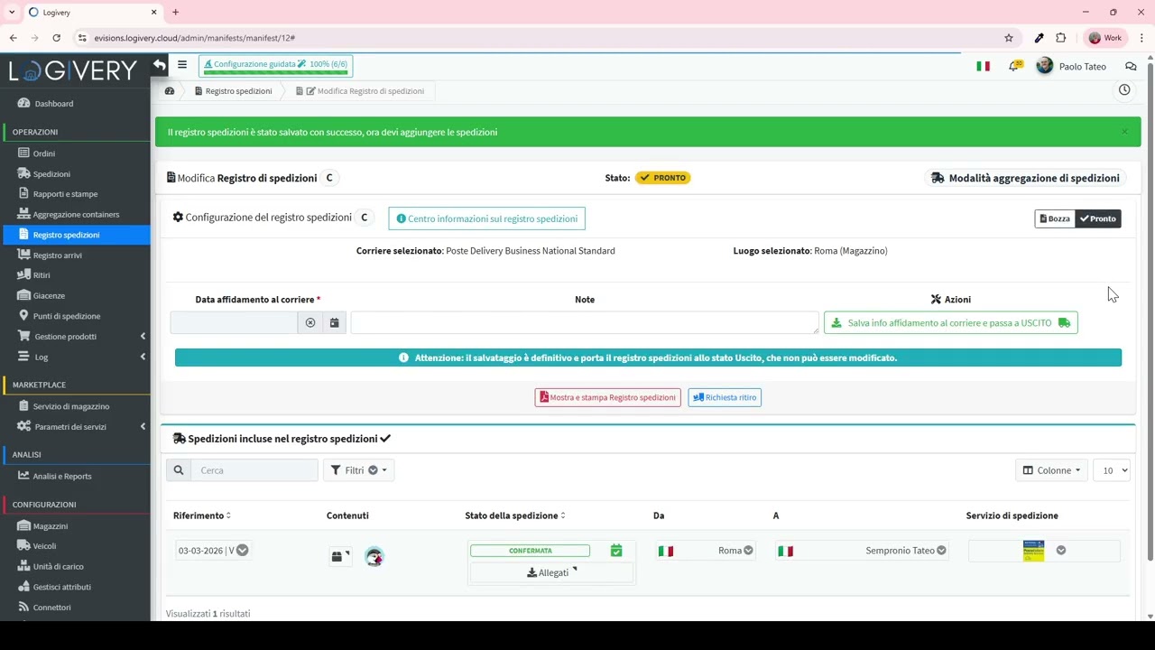Open Aggregazione containers
This screenshot has width=1155, height=650.
coord(77,215)
